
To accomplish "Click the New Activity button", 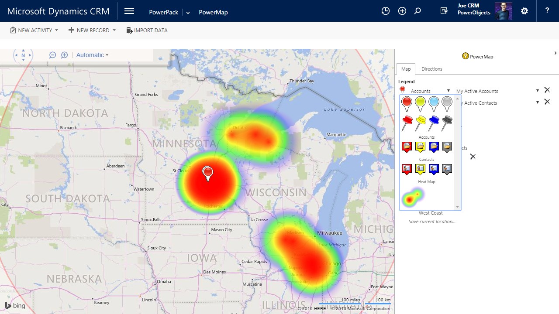I will point(31,30).
